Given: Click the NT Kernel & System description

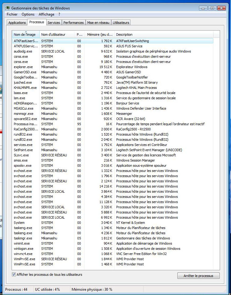Looking at the screenshot, I should (x=130, y=223).
